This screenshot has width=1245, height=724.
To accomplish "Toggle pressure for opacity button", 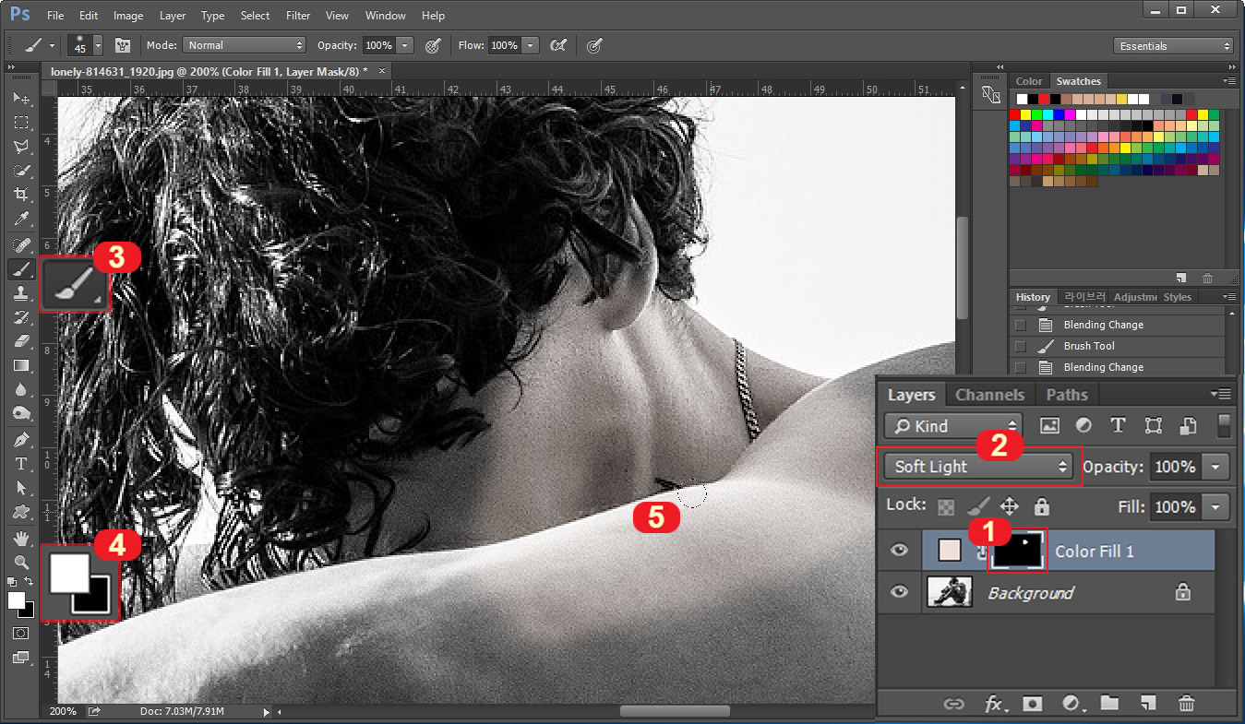I will (432, 45).
